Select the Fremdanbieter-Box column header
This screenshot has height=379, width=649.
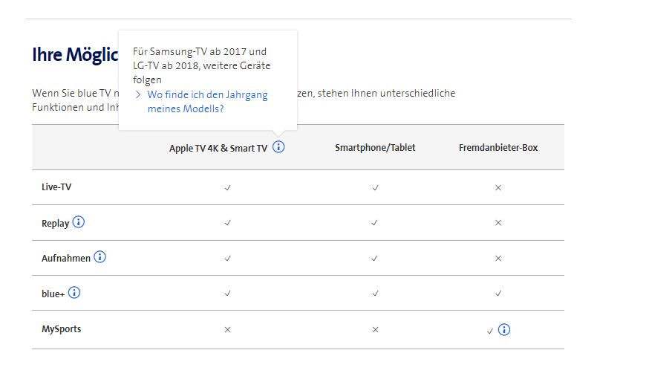[x=498, y=148]
